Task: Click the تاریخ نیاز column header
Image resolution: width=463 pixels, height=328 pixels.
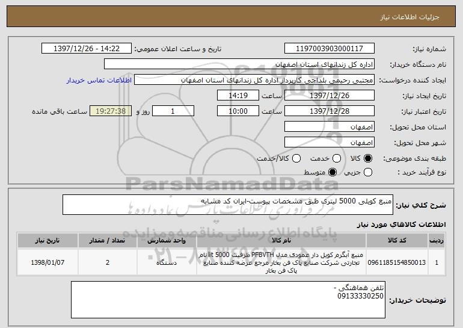Action: point(48,241)
